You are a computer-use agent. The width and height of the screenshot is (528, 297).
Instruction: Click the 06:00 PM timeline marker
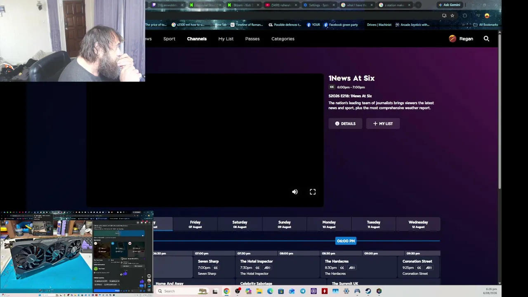(x=346, y=241)
